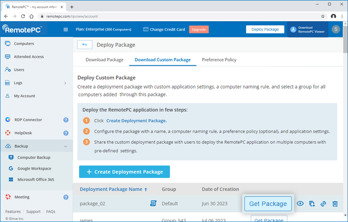Image resolution: width=348 pixels, height=222 pixels.
Task: Click the duplicate package icon for package_02
Action: pyautogui.click(x=312, y=203)
